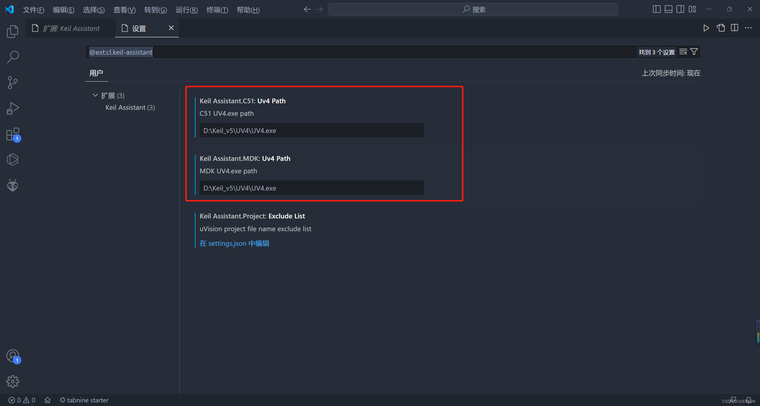Select Keil Assistant (3) tree entry

(130, 107)
